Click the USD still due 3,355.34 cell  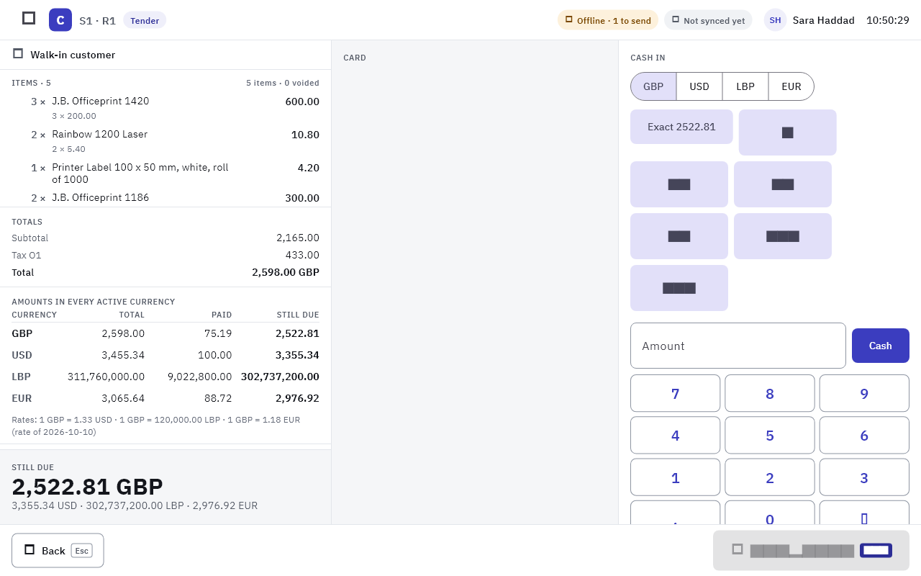(x=297, y=355)
